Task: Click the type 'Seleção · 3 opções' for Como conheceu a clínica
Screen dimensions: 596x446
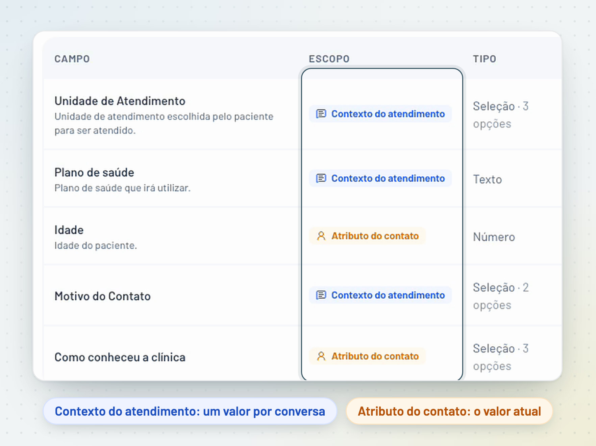Action: [x=501, y=357]
